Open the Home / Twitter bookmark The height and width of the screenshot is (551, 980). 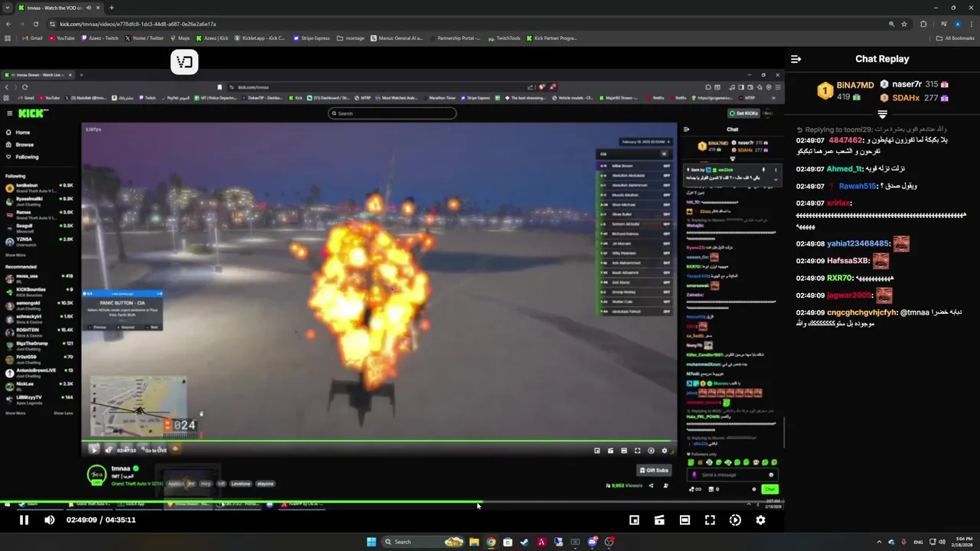click(x=144, y=37)
